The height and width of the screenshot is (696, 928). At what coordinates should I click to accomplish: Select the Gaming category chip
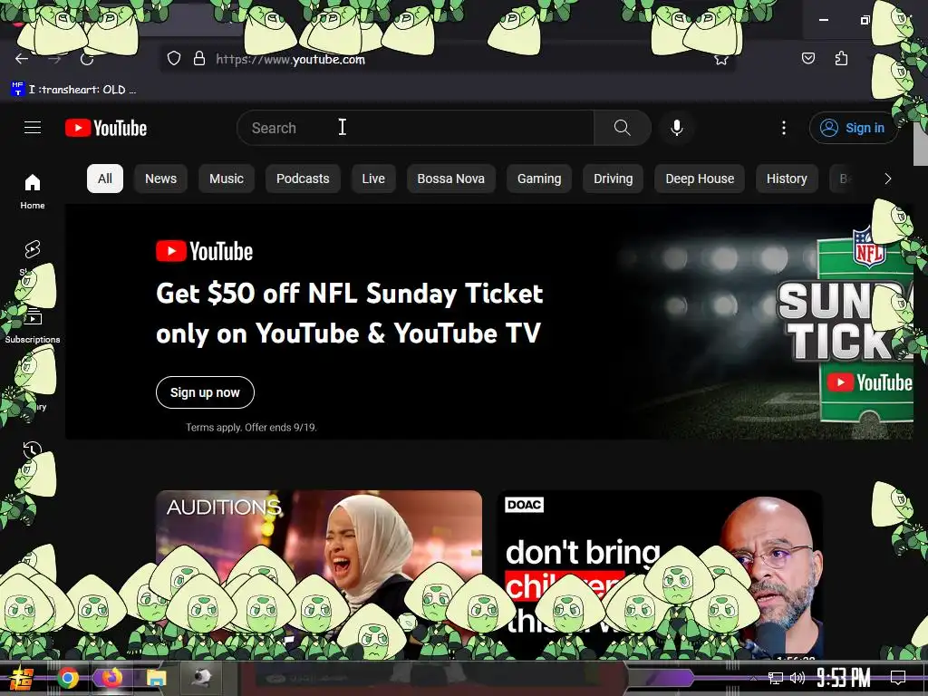(539, 179)
